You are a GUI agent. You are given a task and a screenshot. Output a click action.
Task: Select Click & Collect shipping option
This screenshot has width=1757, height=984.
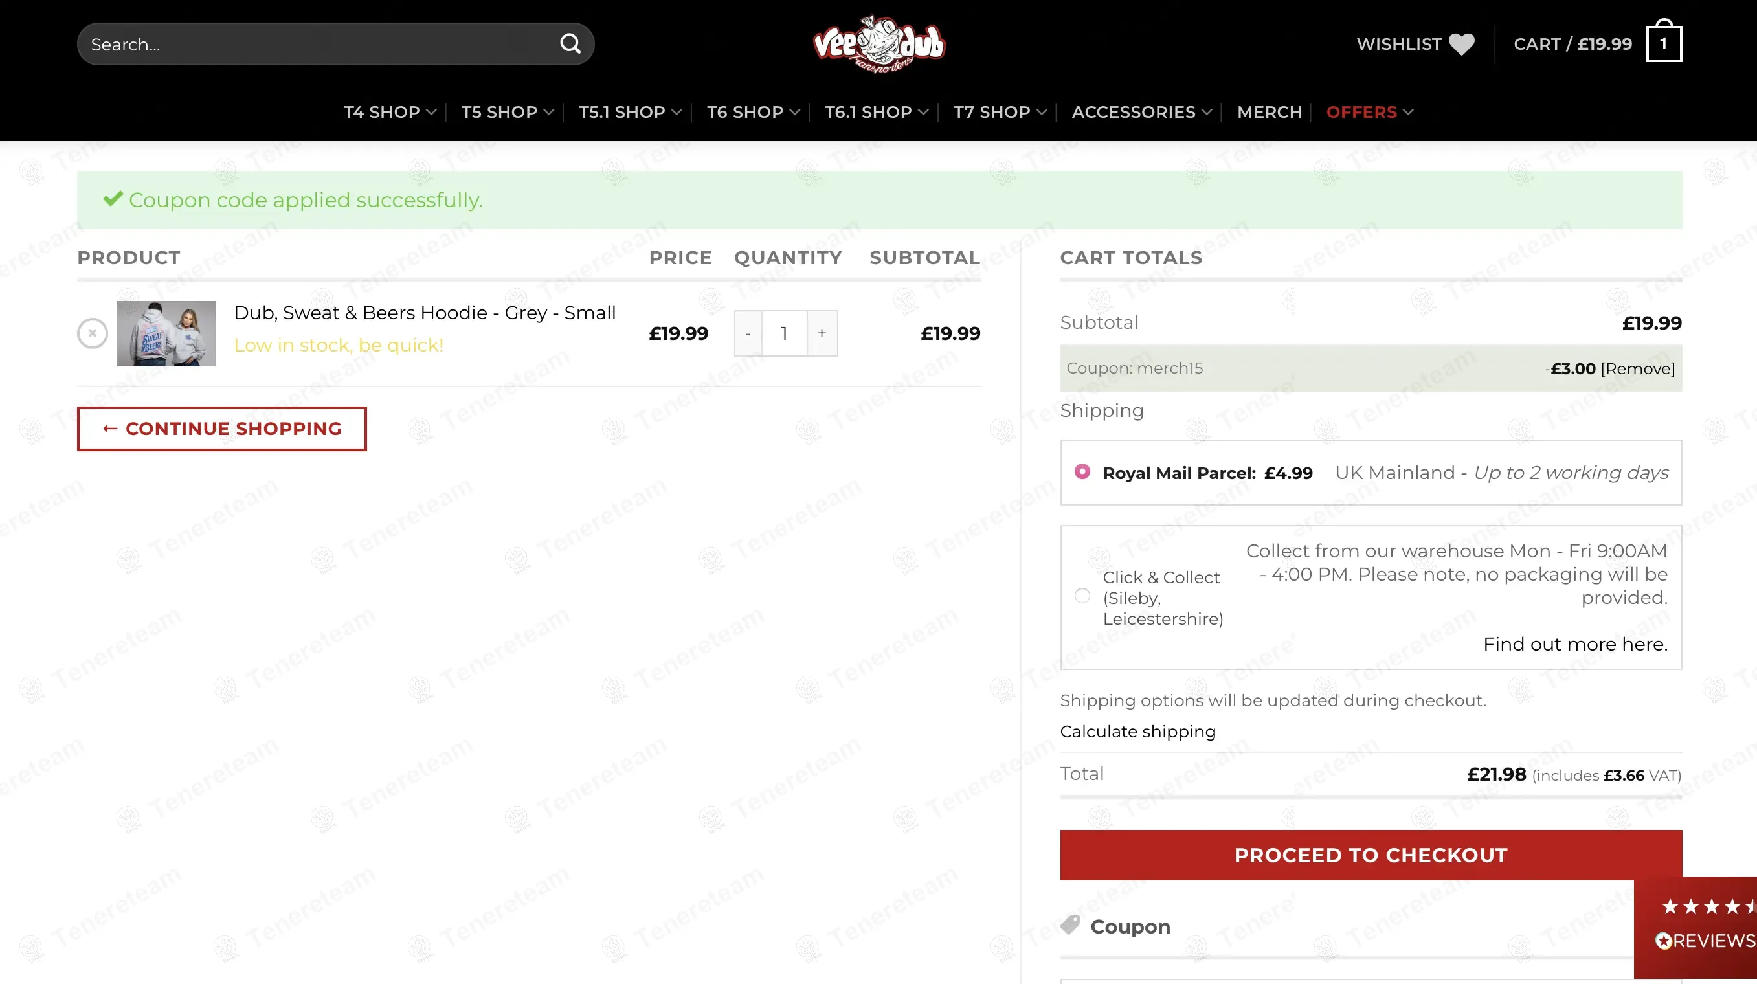coord(1082,596)
